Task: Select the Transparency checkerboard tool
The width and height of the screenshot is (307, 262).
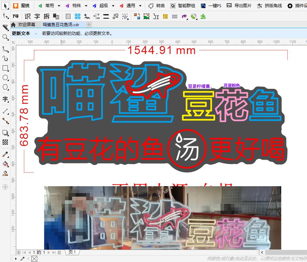Action: coord(5,142)
